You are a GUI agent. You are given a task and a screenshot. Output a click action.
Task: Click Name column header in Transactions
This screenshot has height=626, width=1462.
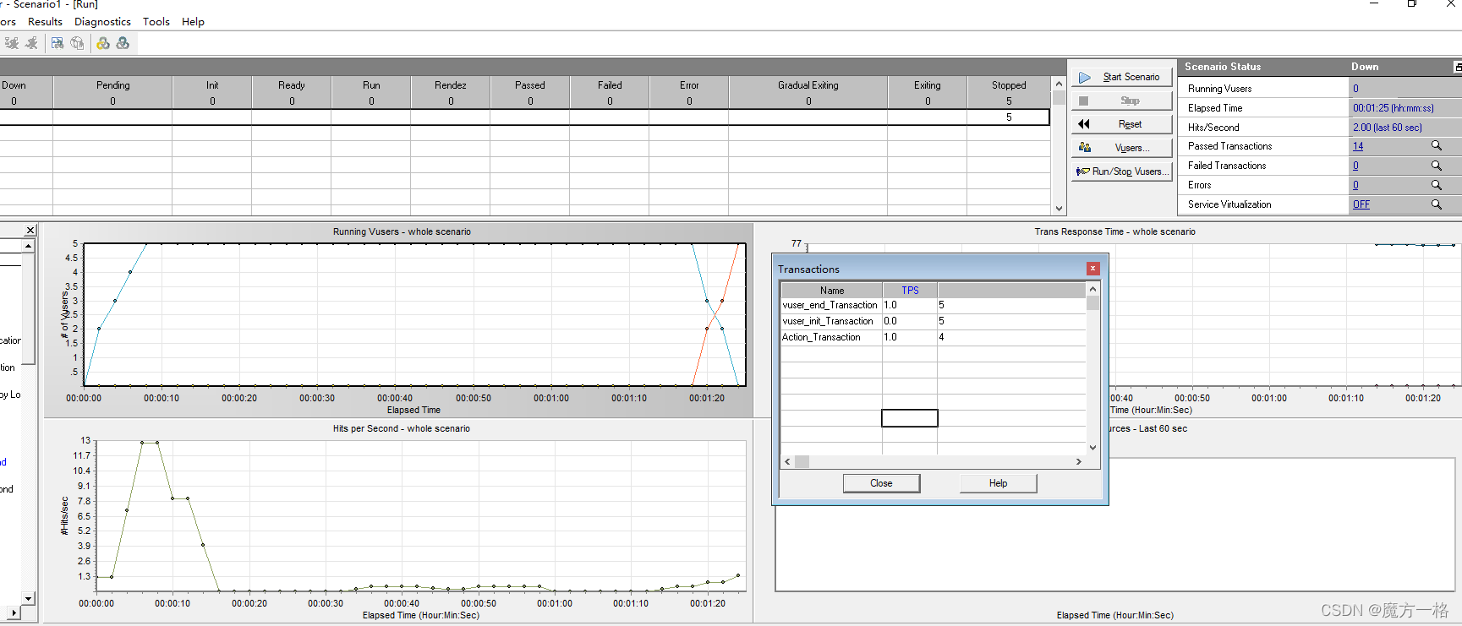coord(832,290)
